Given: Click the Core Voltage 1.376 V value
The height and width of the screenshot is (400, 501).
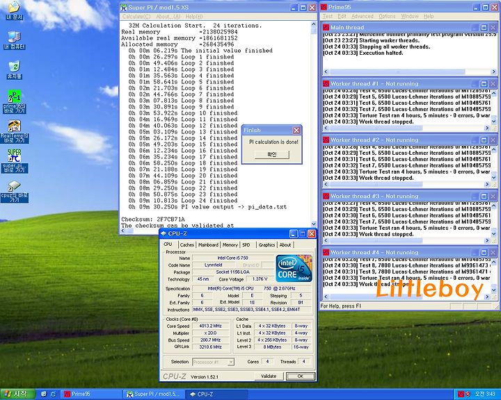Looking at the screenshot, I should (260, 279).
